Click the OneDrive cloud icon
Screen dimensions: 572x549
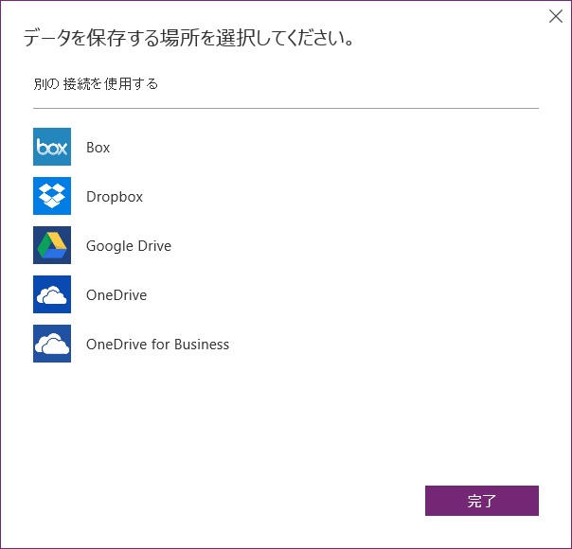(x=52, y=294)
